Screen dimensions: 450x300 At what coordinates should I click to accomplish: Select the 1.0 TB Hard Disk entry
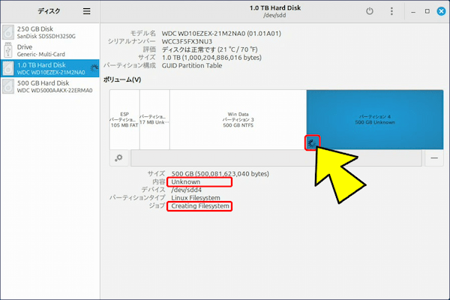pyautogui.click(x=49, y=69)
